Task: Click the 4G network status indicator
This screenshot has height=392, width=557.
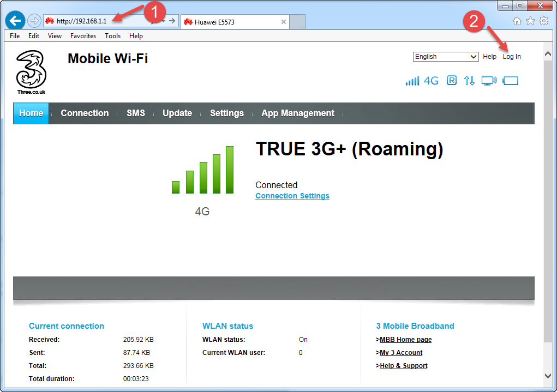Action: [431, 81]
